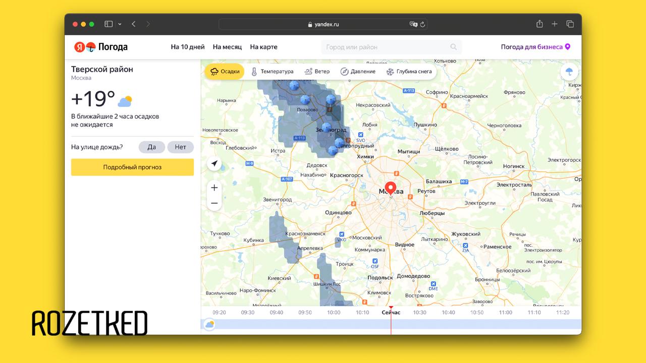
Task: Click the my location arrow button
Action: (214, 163)
